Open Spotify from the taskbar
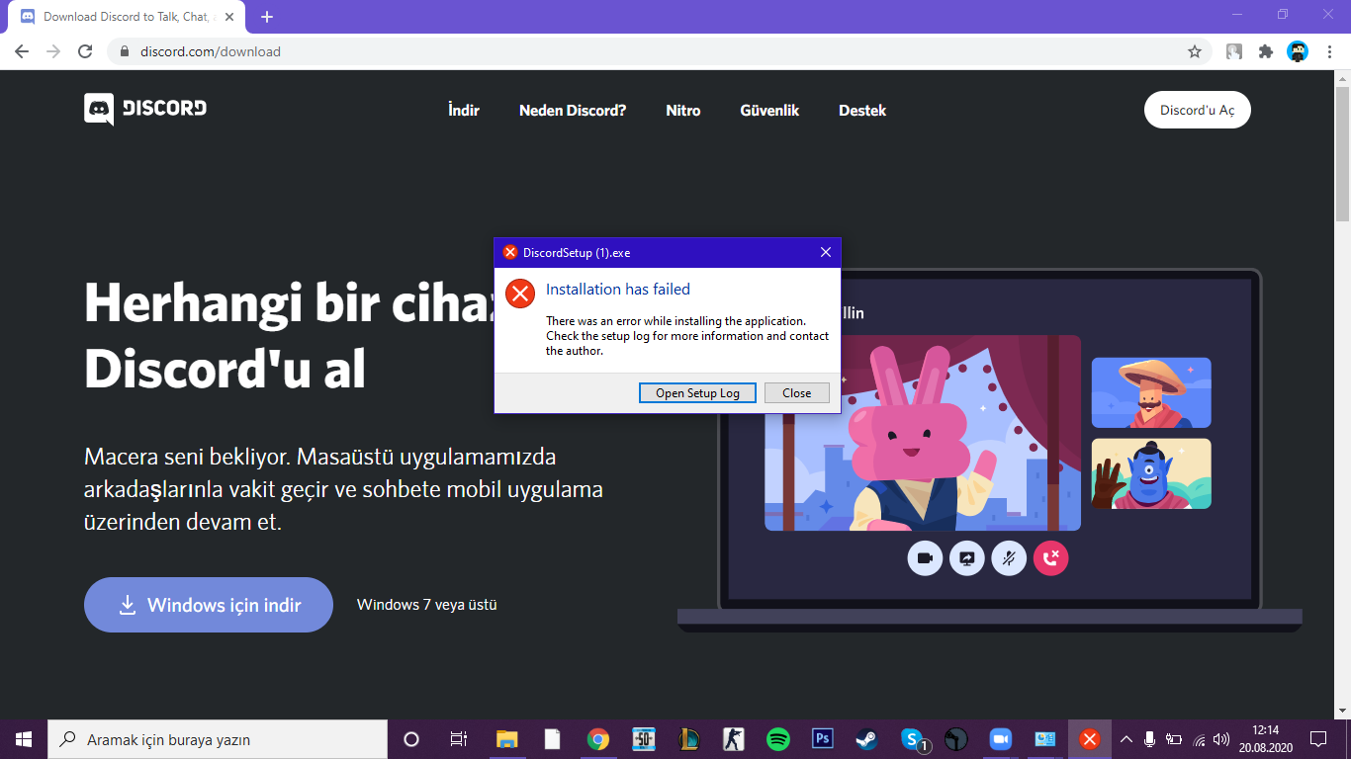Viewport: 1351px width, 759px height. pyautogui.click(x=778, y=739)
